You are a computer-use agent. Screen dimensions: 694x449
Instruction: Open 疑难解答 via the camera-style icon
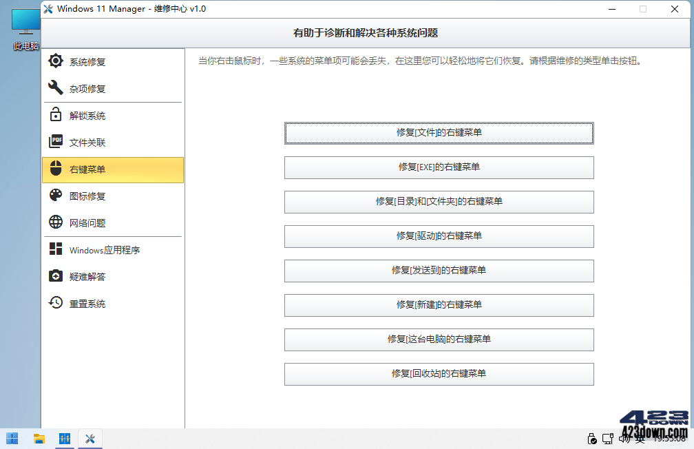pos(55,276)
